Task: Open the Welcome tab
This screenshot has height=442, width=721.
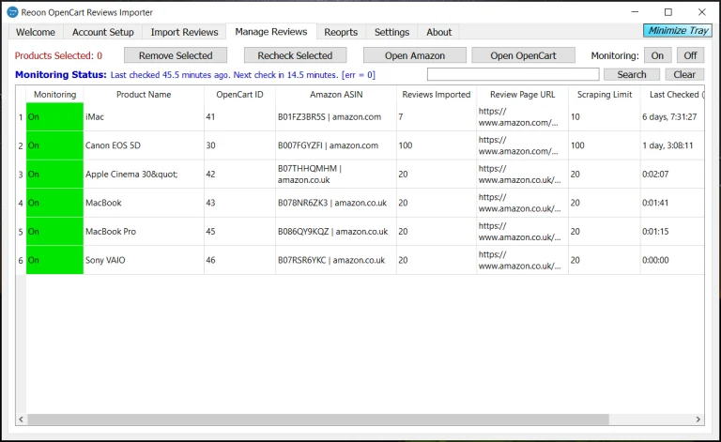Action: 36,32
